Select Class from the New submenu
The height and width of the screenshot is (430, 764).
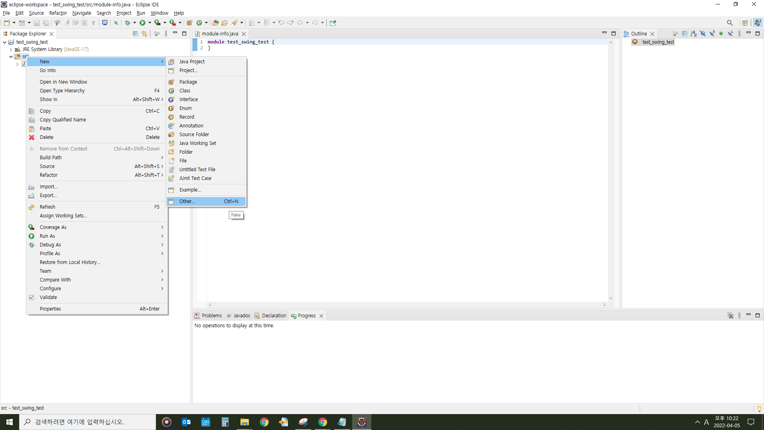click(185, 91)
